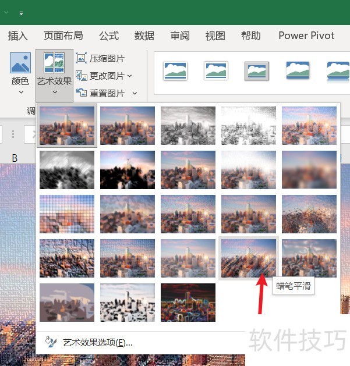Choose the whitened sky effect in second row

[x=248, y=170]
